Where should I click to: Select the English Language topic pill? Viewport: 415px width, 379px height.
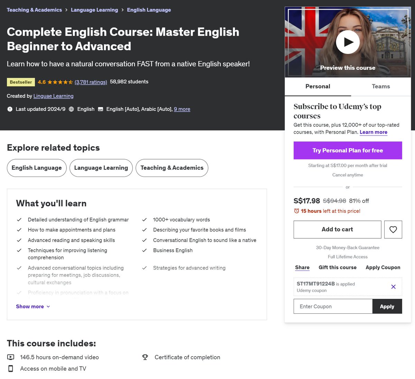pos(37,168)
